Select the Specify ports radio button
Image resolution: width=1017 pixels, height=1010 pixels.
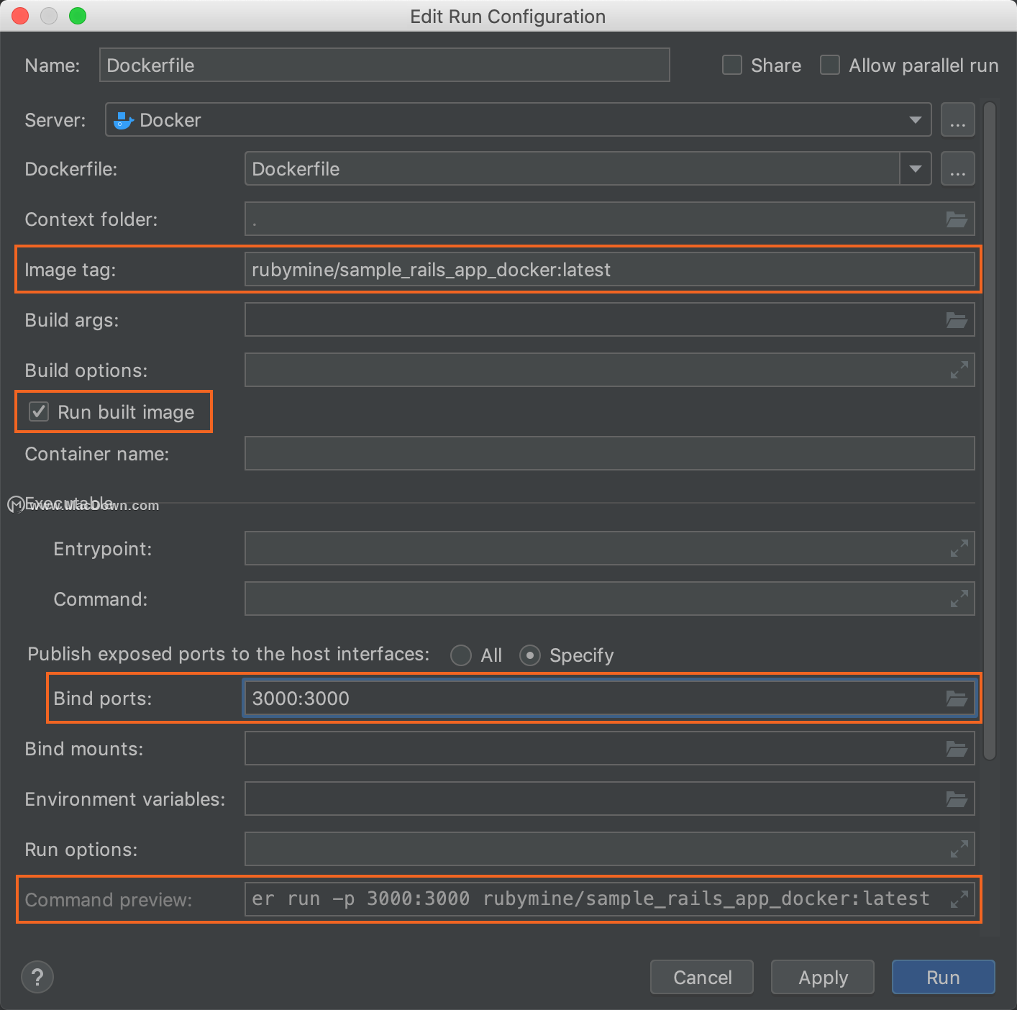[530, 655]
